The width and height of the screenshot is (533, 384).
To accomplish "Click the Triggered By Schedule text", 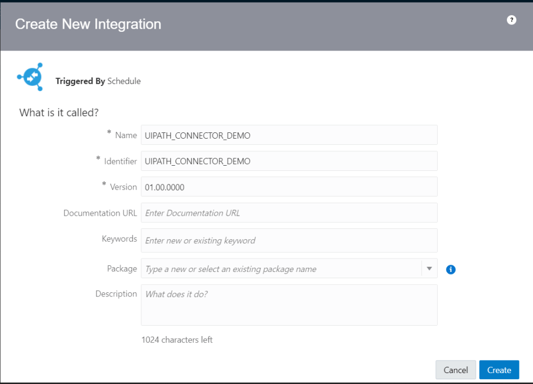I will (x=98, y=81).
